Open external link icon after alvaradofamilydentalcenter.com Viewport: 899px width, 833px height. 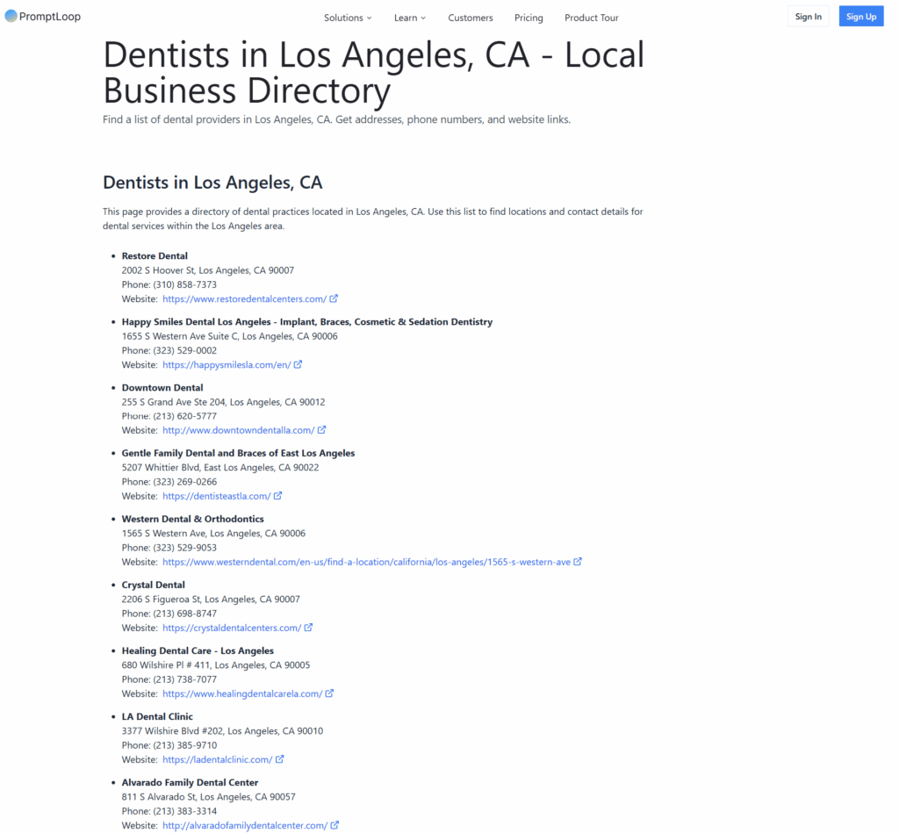coord(334,826)
